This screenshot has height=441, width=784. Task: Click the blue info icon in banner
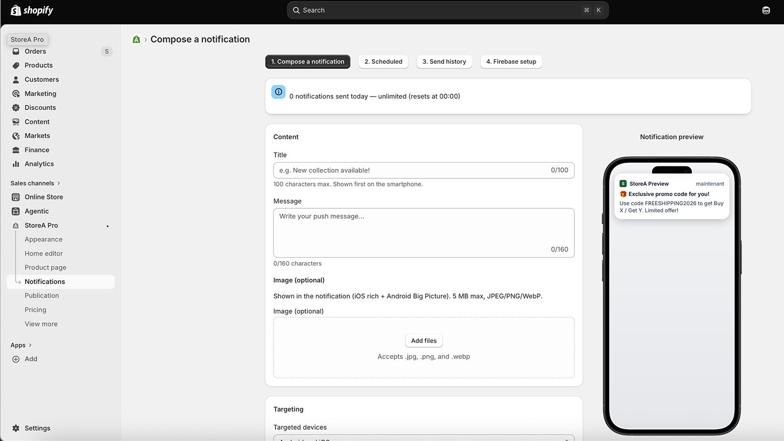pyautogui.click(x=278, y=92)
